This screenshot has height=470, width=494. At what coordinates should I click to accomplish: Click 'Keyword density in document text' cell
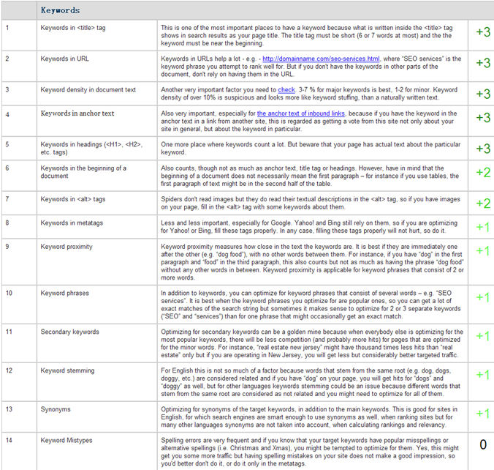point(88,90)
